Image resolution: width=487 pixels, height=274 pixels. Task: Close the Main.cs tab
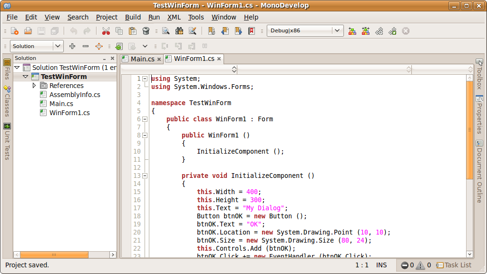159,59
